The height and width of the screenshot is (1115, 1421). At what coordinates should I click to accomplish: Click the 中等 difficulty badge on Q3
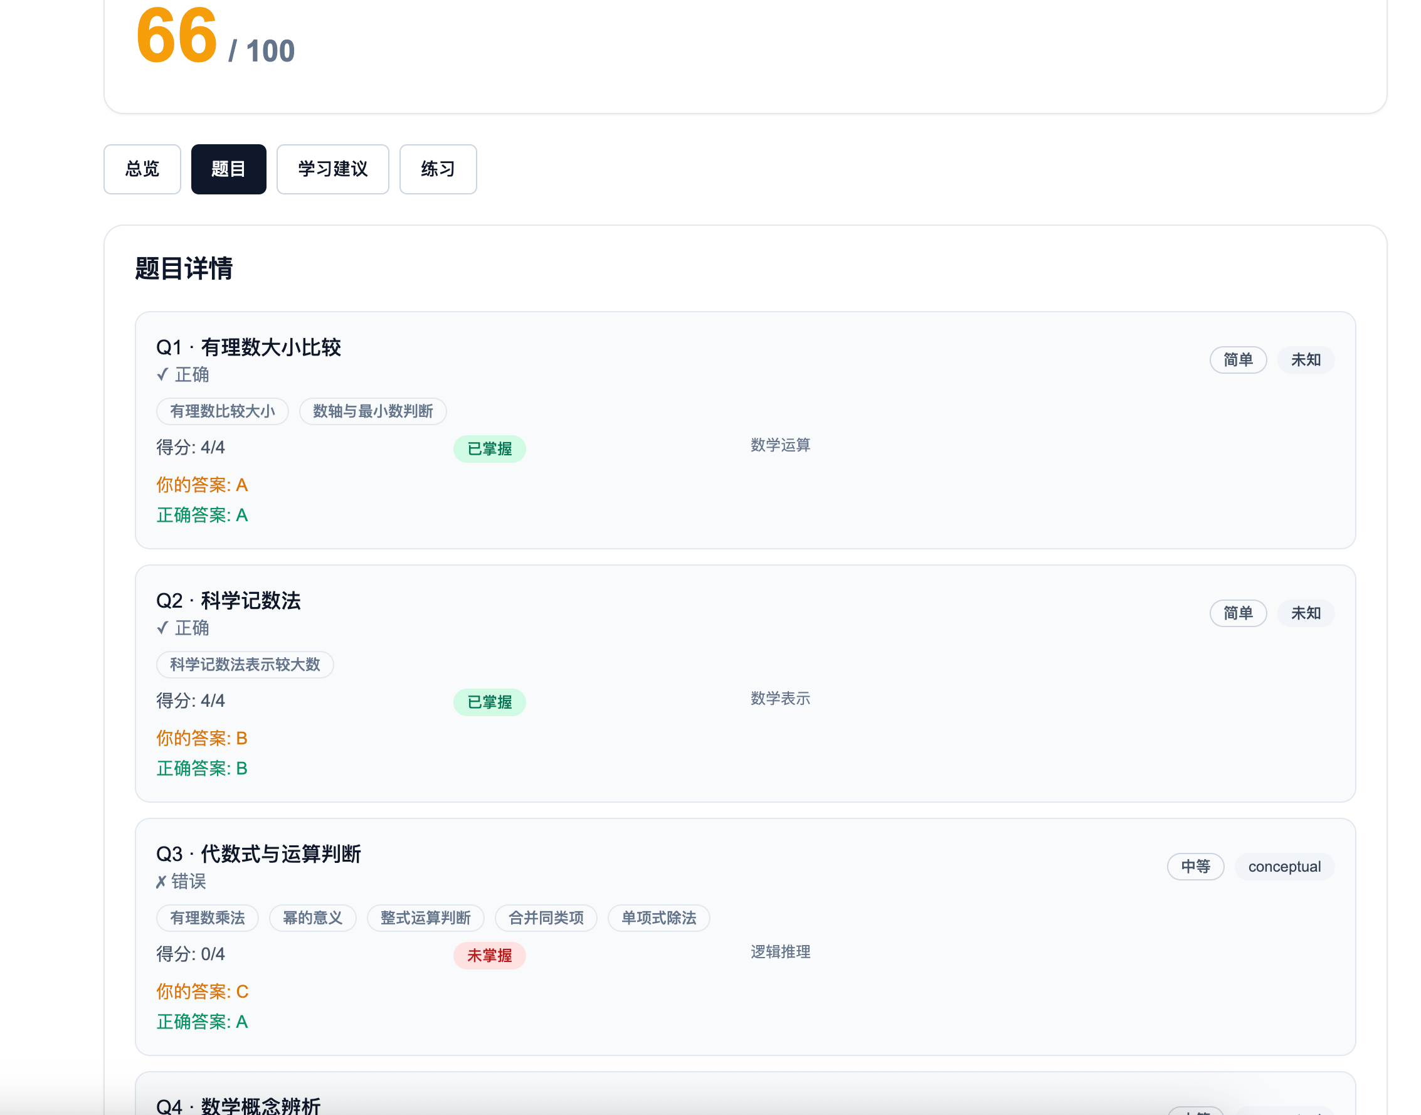pyautogui.click(x=1195, y=866)
